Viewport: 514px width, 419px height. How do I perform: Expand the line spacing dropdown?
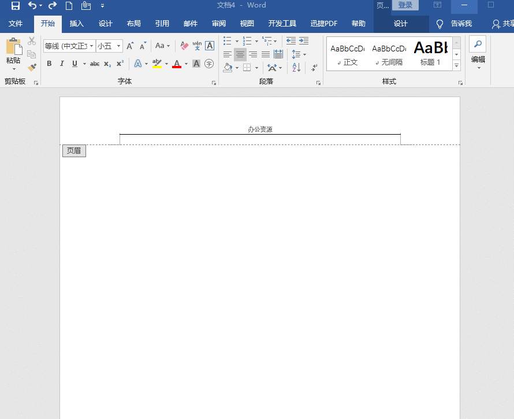pyautogui.click(x=304, y=54)
